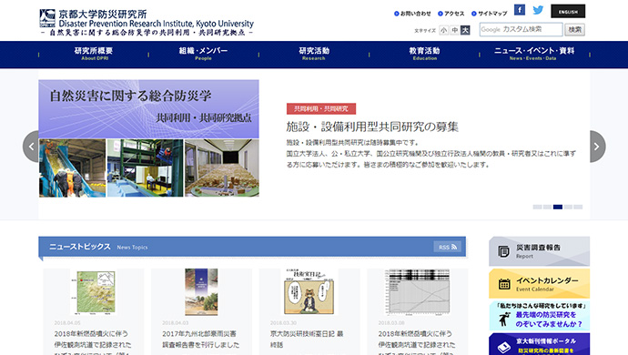Image resolution: width=628 pixels, height=355 pixels.
Task: Click the slide banner image
Action: click(x=148, y=138)
